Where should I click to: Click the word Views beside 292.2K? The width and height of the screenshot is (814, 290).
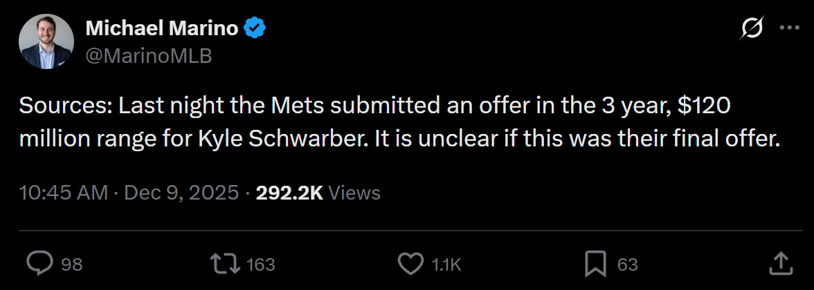coord(354,193)
